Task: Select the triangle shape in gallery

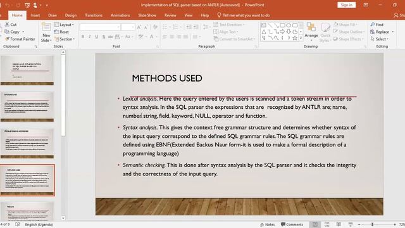Action: click(263, 32)
